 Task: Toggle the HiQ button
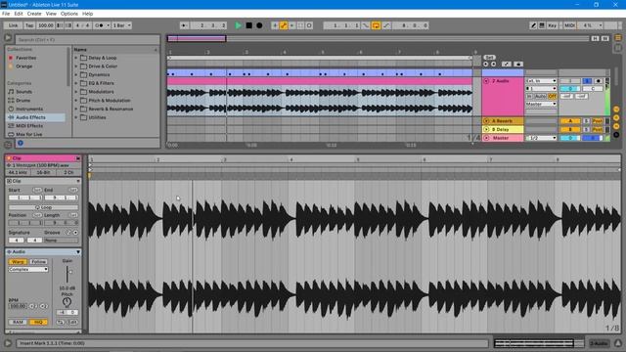pyautogui.click(x=38, y=322)
